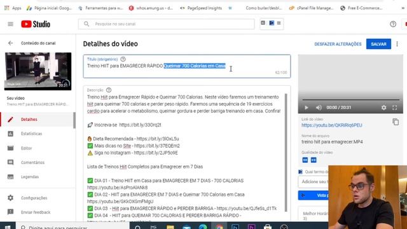
Task: Mute the video preview volume
Action: (319, 108)
